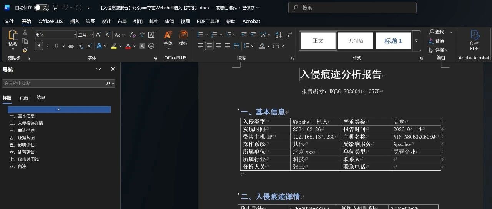This screenshot has width=492, height=209.
Task: Show or hide paragraph marks
Action: coord(290,35)
